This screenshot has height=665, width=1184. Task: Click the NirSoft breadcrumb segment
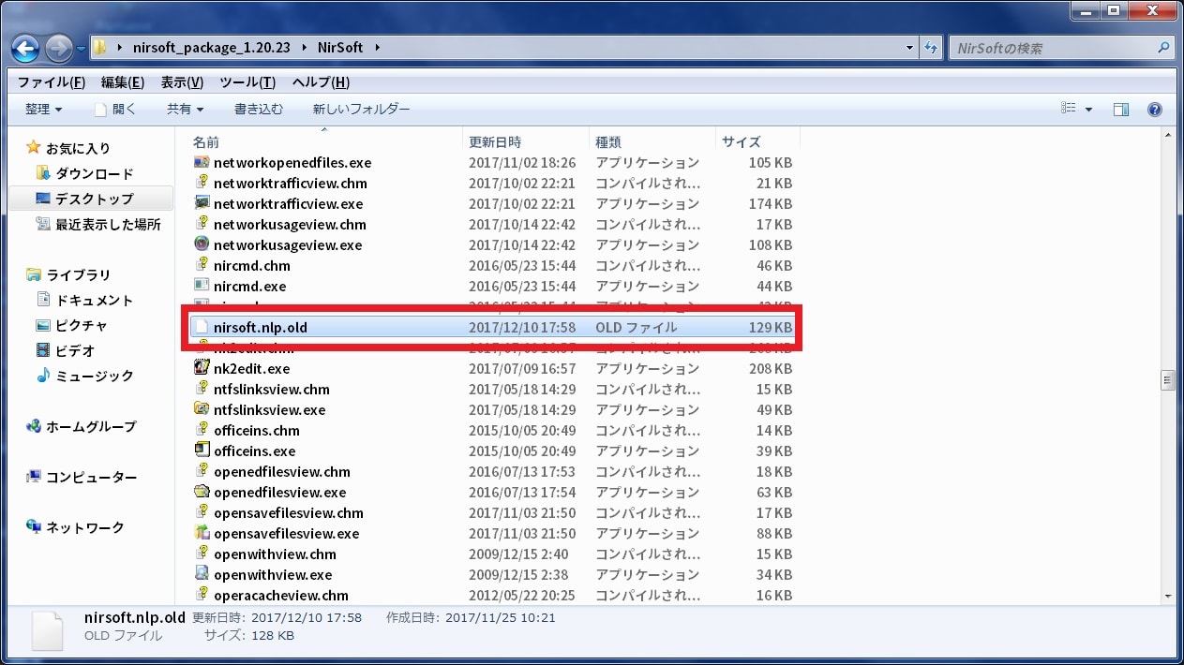click(x=339, y=48)
